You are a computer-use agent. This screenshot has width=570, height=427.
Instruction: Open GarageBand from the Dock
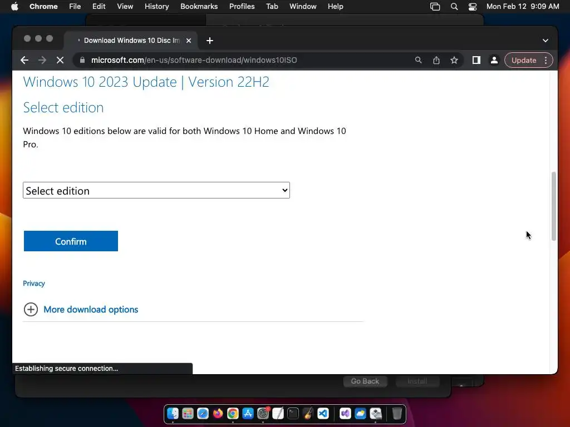click(x=308, y=414)
